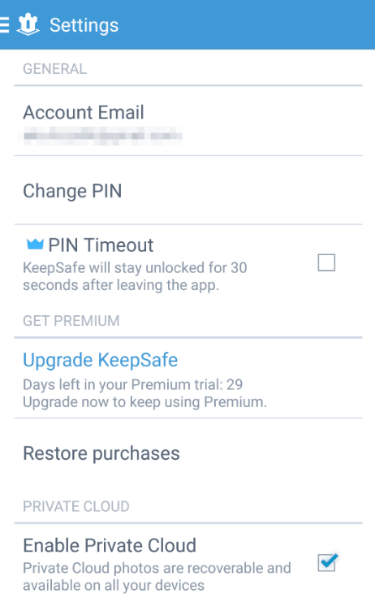Tap the Enable Private Cloud label
This screenshot has height=611, width=375.
pyautogui.click(x=110, y=545)
